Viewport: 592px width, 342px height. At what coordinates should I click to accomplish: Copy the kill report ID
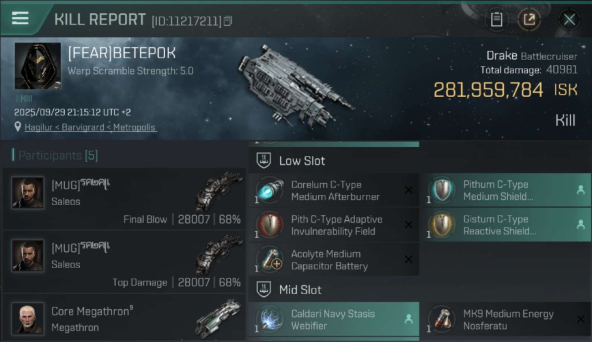pos(228,21)
